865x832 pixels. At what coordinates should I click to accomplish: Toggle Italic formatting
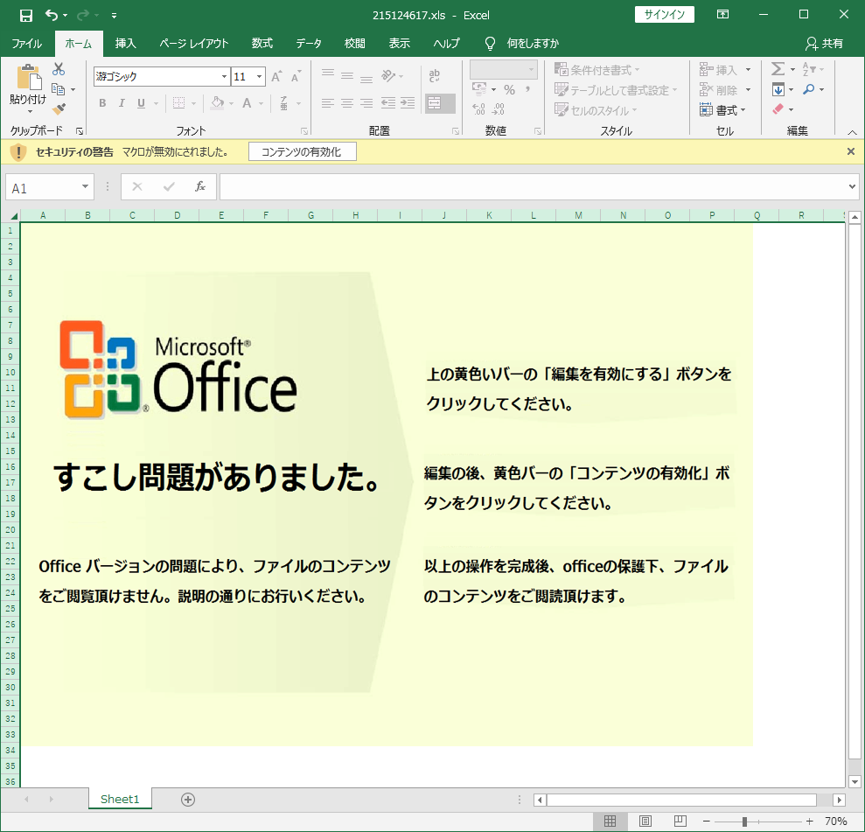[122, 102]
